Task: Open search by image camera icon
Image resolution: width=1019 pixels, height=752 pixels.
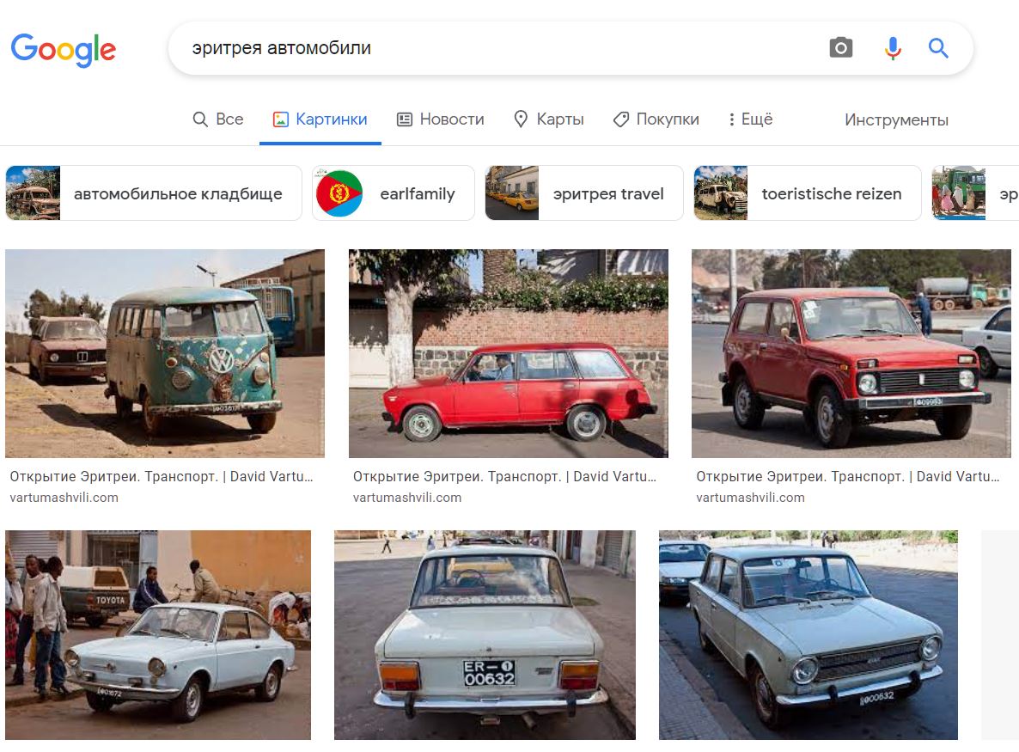Action: (x=840, y=48)
